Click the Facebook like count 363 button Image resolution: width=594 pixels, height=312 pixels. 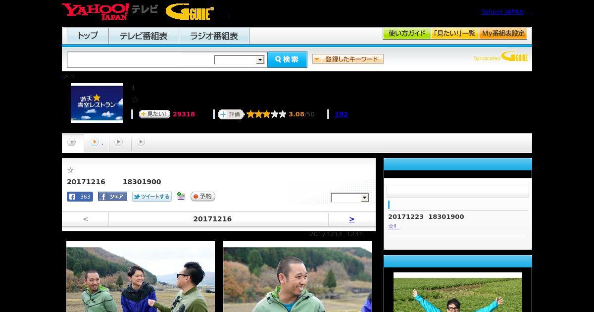(x=80, y=197)
